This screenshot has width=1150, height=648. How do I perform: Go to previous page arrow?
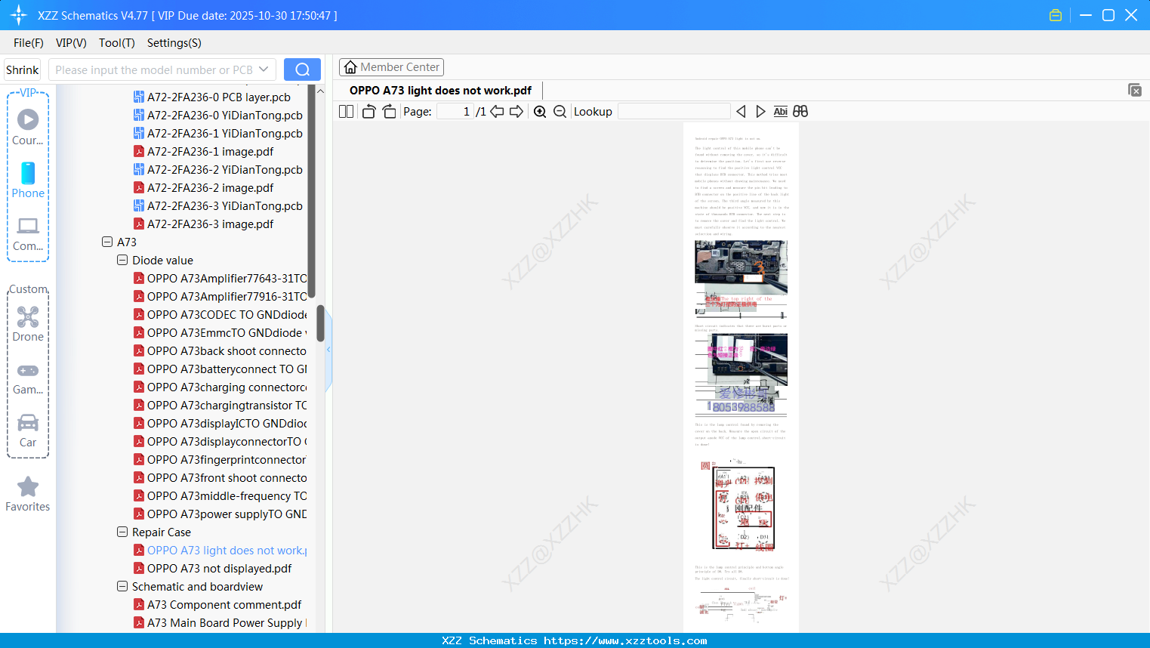click(x=497, y=111)
